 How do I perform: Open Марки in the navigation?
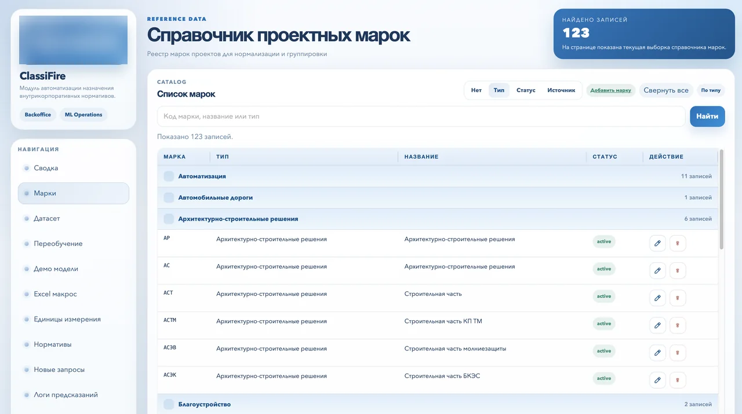tap(74, 193)
